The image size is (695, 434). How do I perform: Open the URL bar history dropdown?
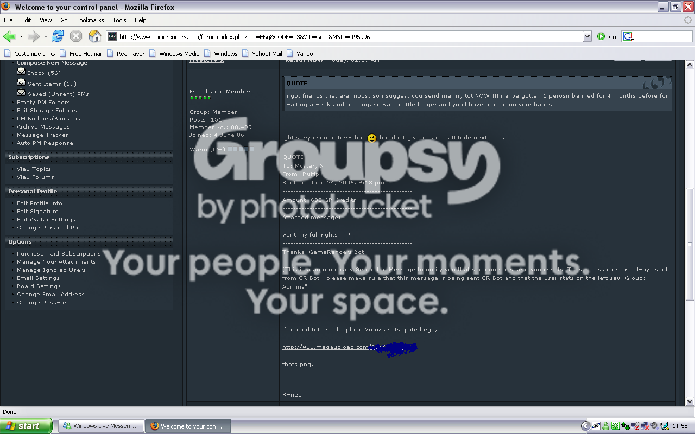(x=587, y=37)
